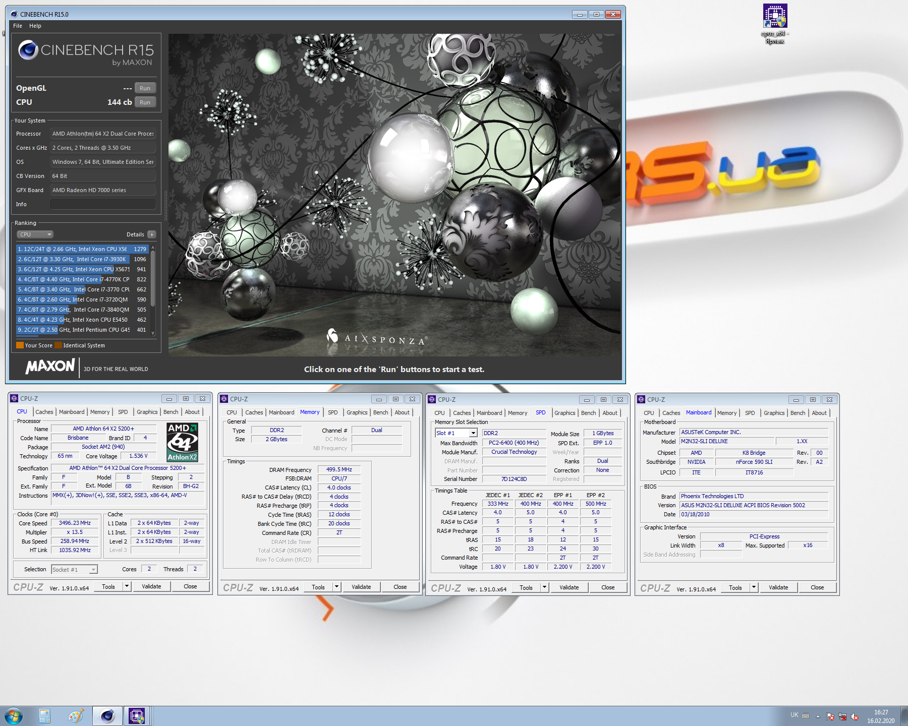This screenshot has width=908, height=726.
Task: Open Mainboard tab in Memory CPU-Z window
Action: (x=281, y=412)
